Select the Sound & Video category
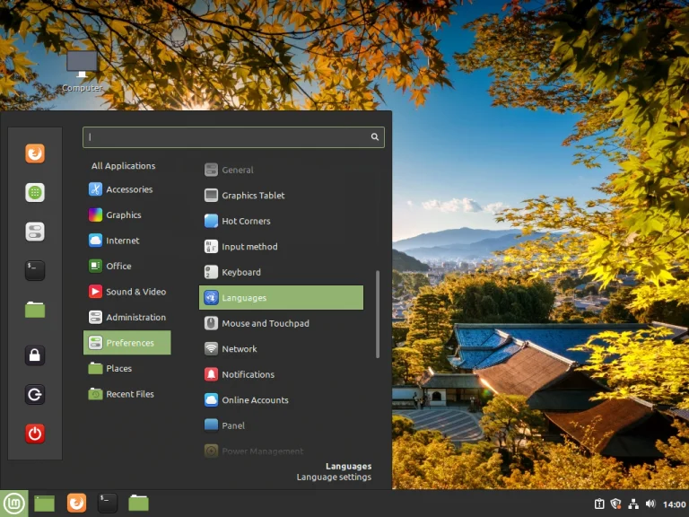 coord(127,292)
